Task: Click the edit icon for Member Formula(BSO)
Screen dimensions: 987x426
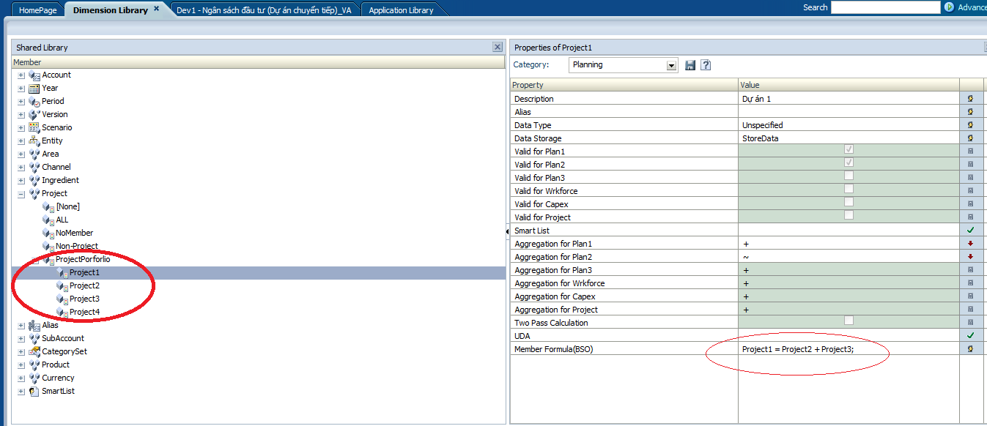Action: (x=972, y=348)
